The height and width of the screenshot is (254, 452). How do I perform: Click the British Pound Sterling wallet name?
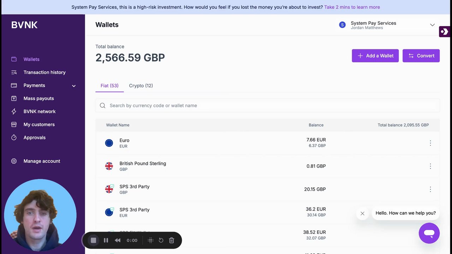tap(143, 164)
